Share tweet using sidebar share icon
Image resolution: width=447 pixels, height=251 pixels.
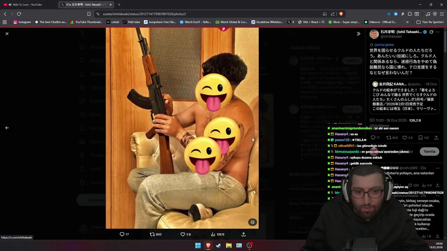(437, 138)
